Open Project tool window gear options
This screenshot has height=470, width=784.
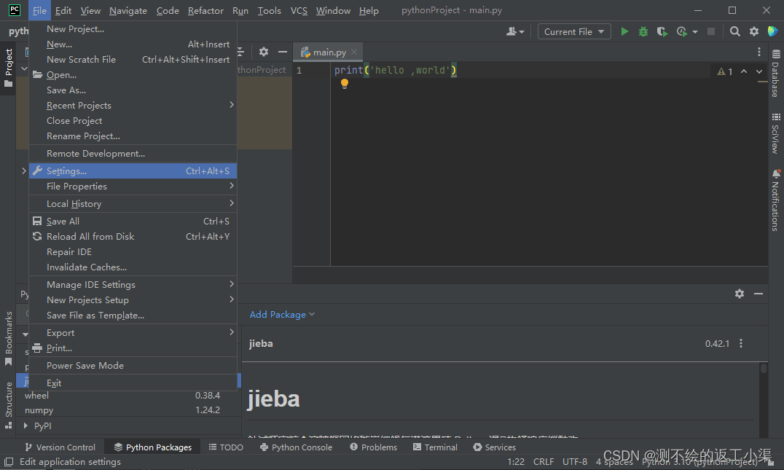264,52
